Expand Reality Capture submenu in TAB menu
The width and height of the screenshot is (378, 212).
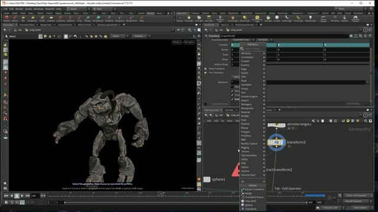tap(253, 144)
